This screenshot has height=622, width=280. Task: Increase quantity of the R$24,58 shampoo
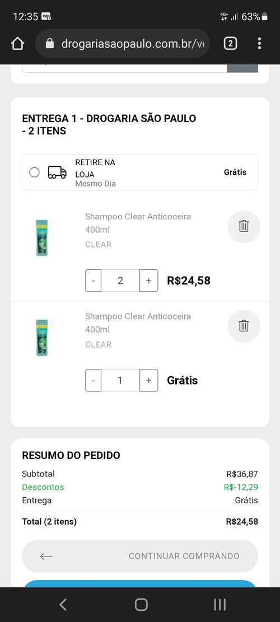pos(149,280)
